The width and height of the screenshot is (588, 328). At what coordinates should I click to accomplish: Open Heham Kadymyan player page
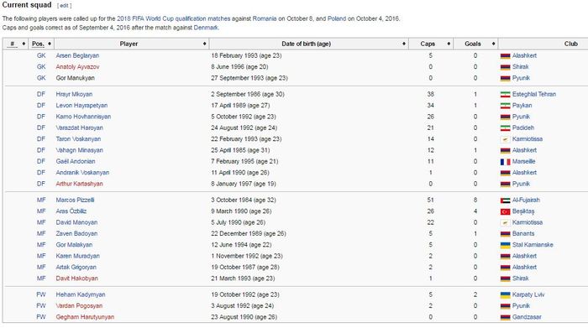81,294
